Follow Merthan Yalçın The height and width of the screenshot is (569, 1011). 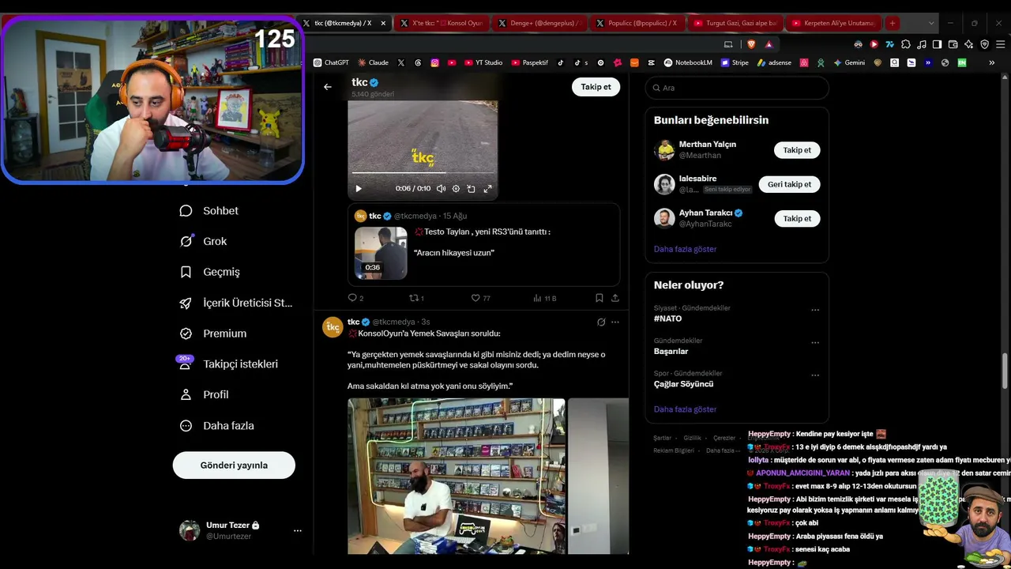797,150
